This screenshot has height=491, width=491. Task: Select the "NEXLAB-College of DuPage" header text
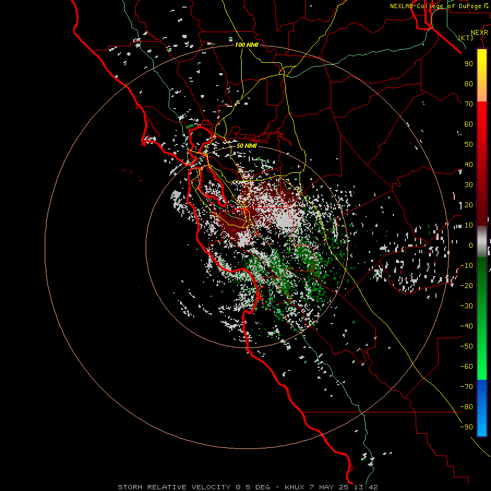pos(435,6)
